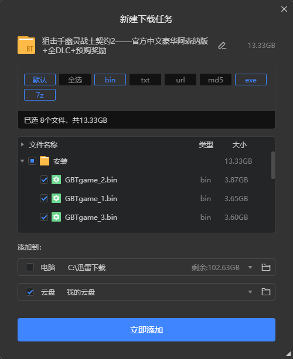Toggle the 安装 folder checkbox

tap(32, 161)
